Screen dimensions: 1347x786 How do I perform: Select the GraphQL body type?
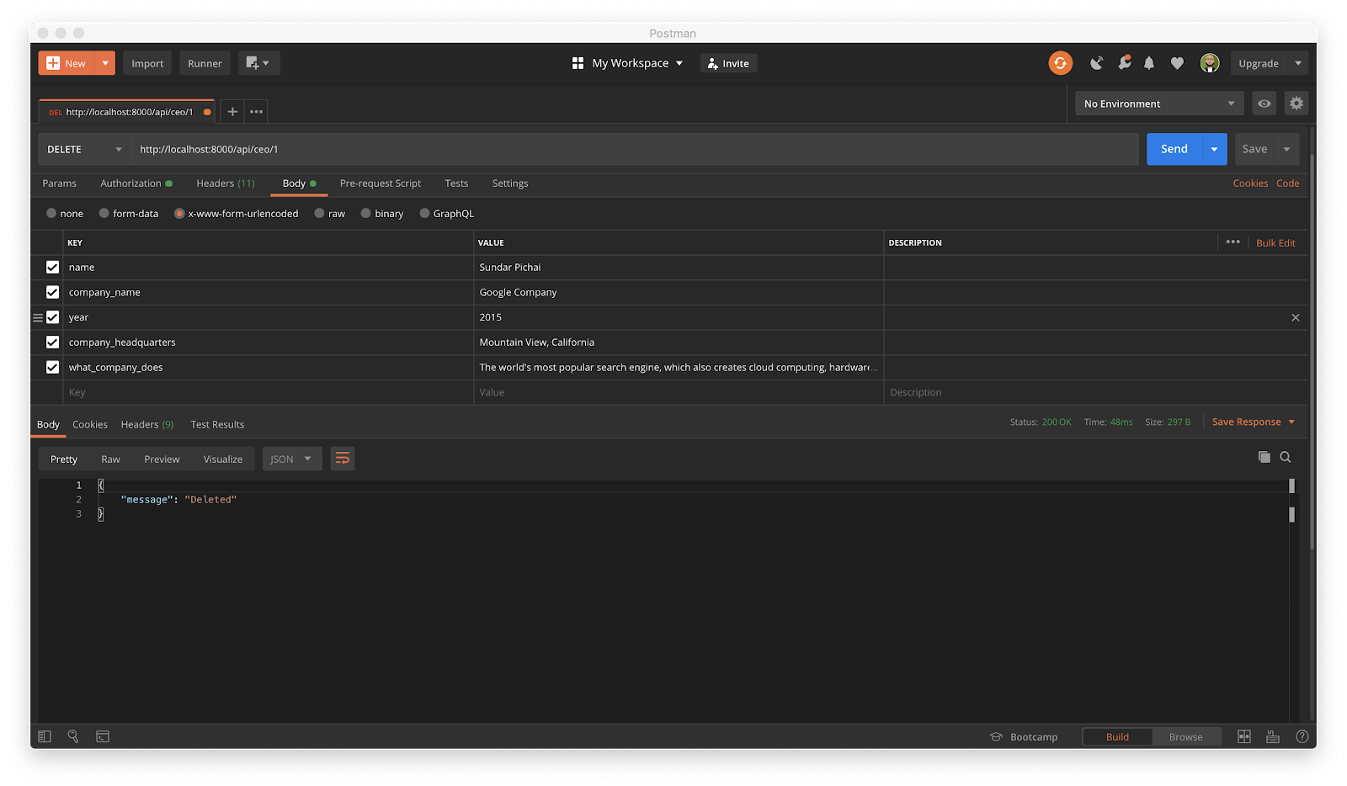(x=424, y=213)
